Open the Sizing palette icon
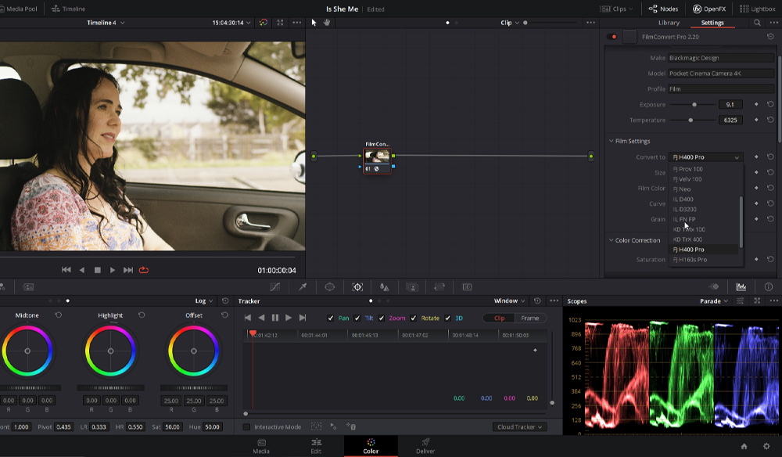This screenshot has height=457, width=782. point(439,287)
